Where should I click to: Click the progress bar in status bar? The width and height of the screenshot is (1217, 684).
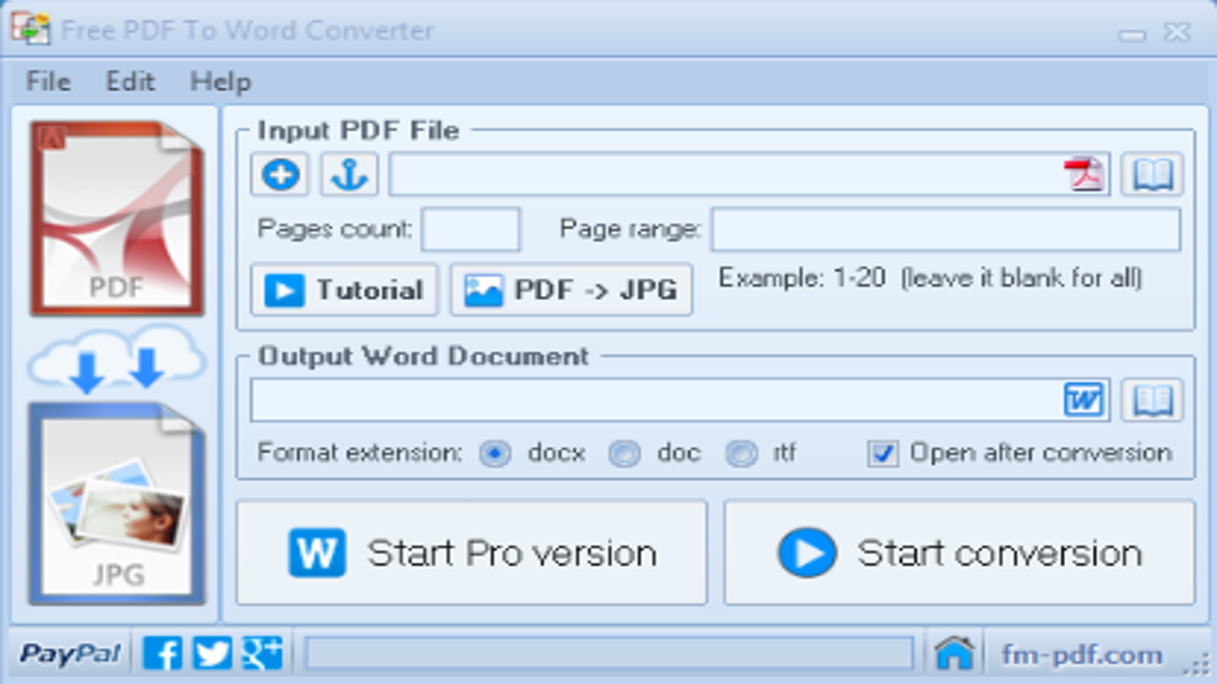point(609,654)
